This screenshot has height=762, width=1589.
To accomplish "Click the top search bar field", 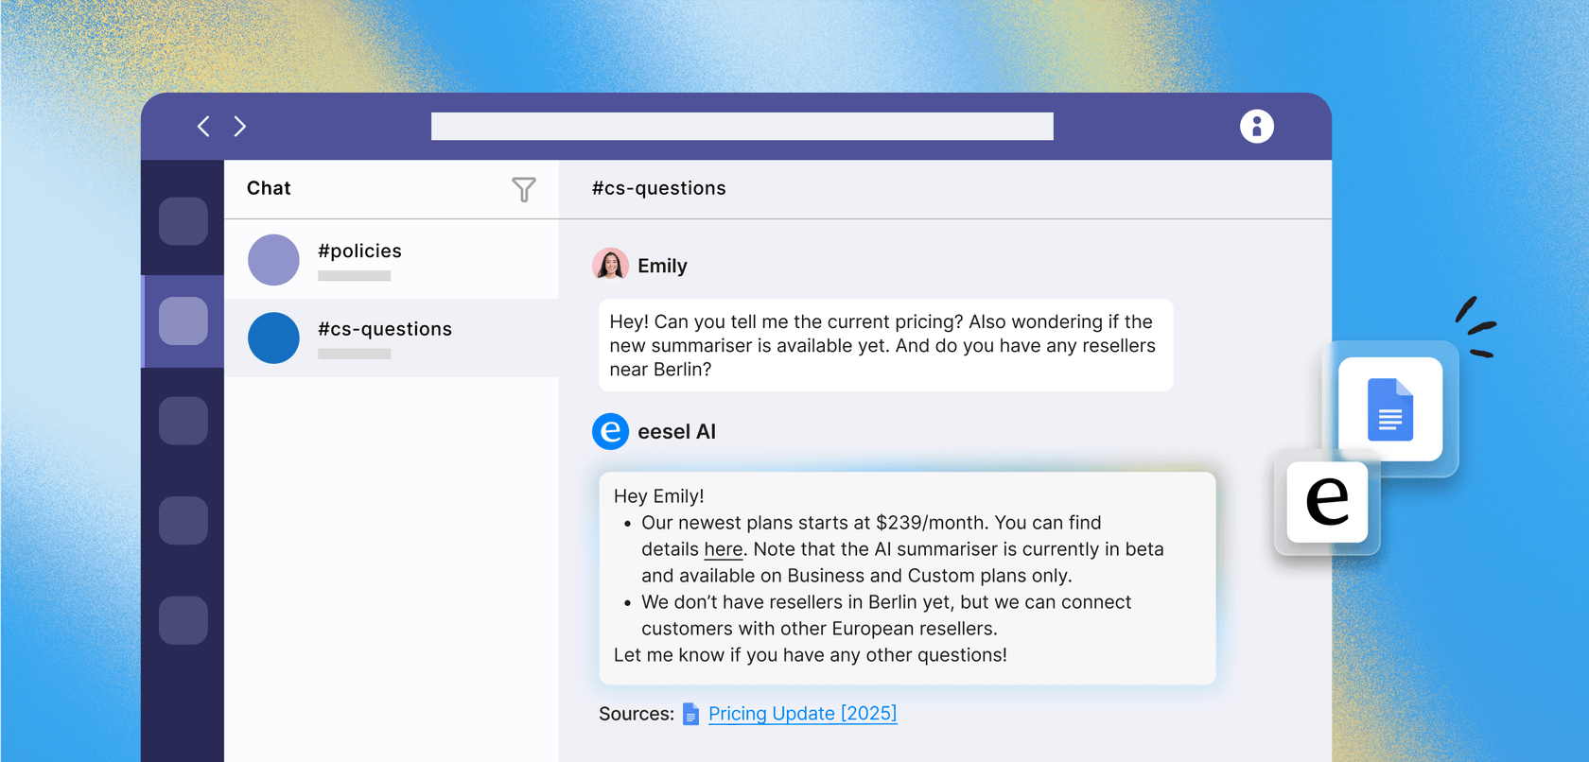I will point(742,127).
